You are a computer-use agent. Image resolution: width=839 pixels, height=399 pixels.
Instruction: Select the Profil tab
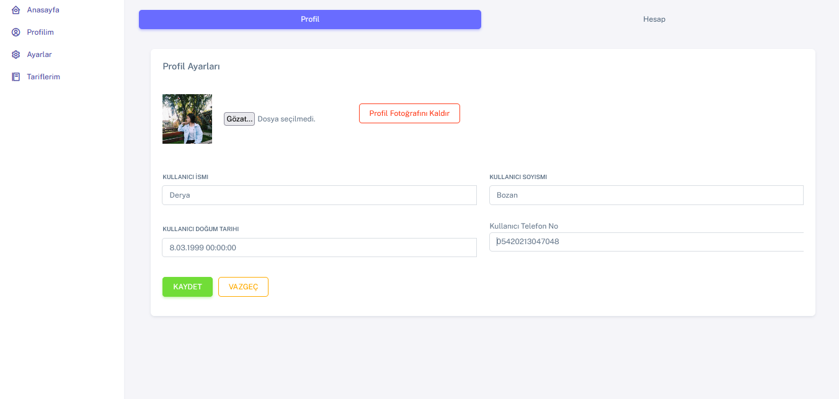click(x=309, y=19)
